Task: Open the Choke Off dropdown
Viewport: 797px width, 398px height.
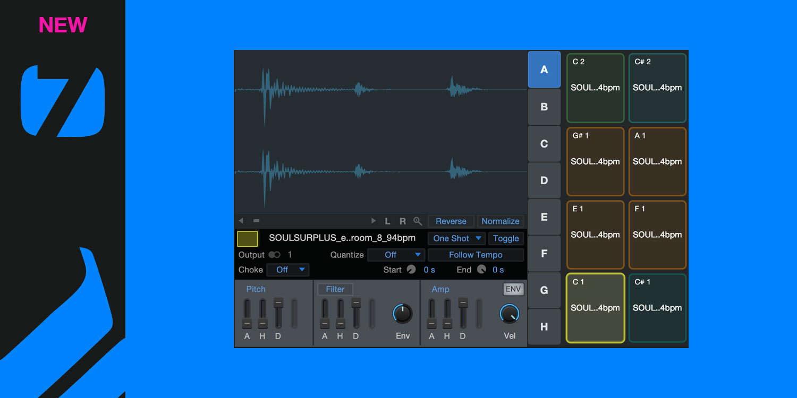Action: (x=287, y=270)
